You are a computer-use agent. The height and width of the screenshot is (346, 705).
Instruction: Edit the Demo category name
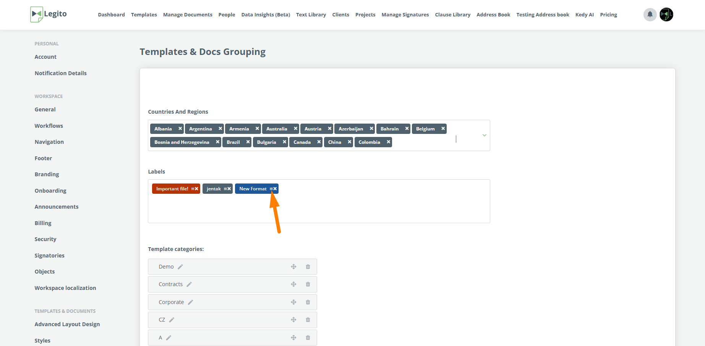180,267
